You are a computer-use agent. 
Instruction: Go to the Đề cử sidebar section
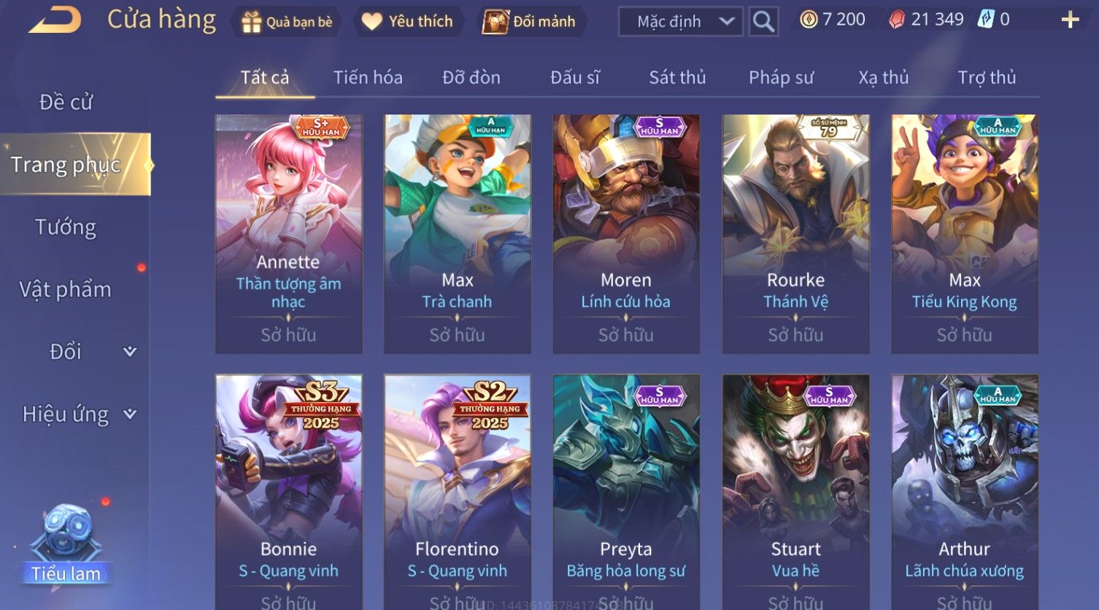pos(66,102)
